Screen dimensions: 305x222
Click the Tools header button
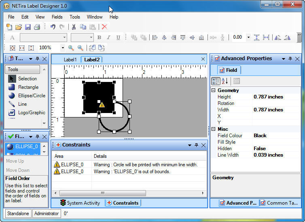(23, 69)
